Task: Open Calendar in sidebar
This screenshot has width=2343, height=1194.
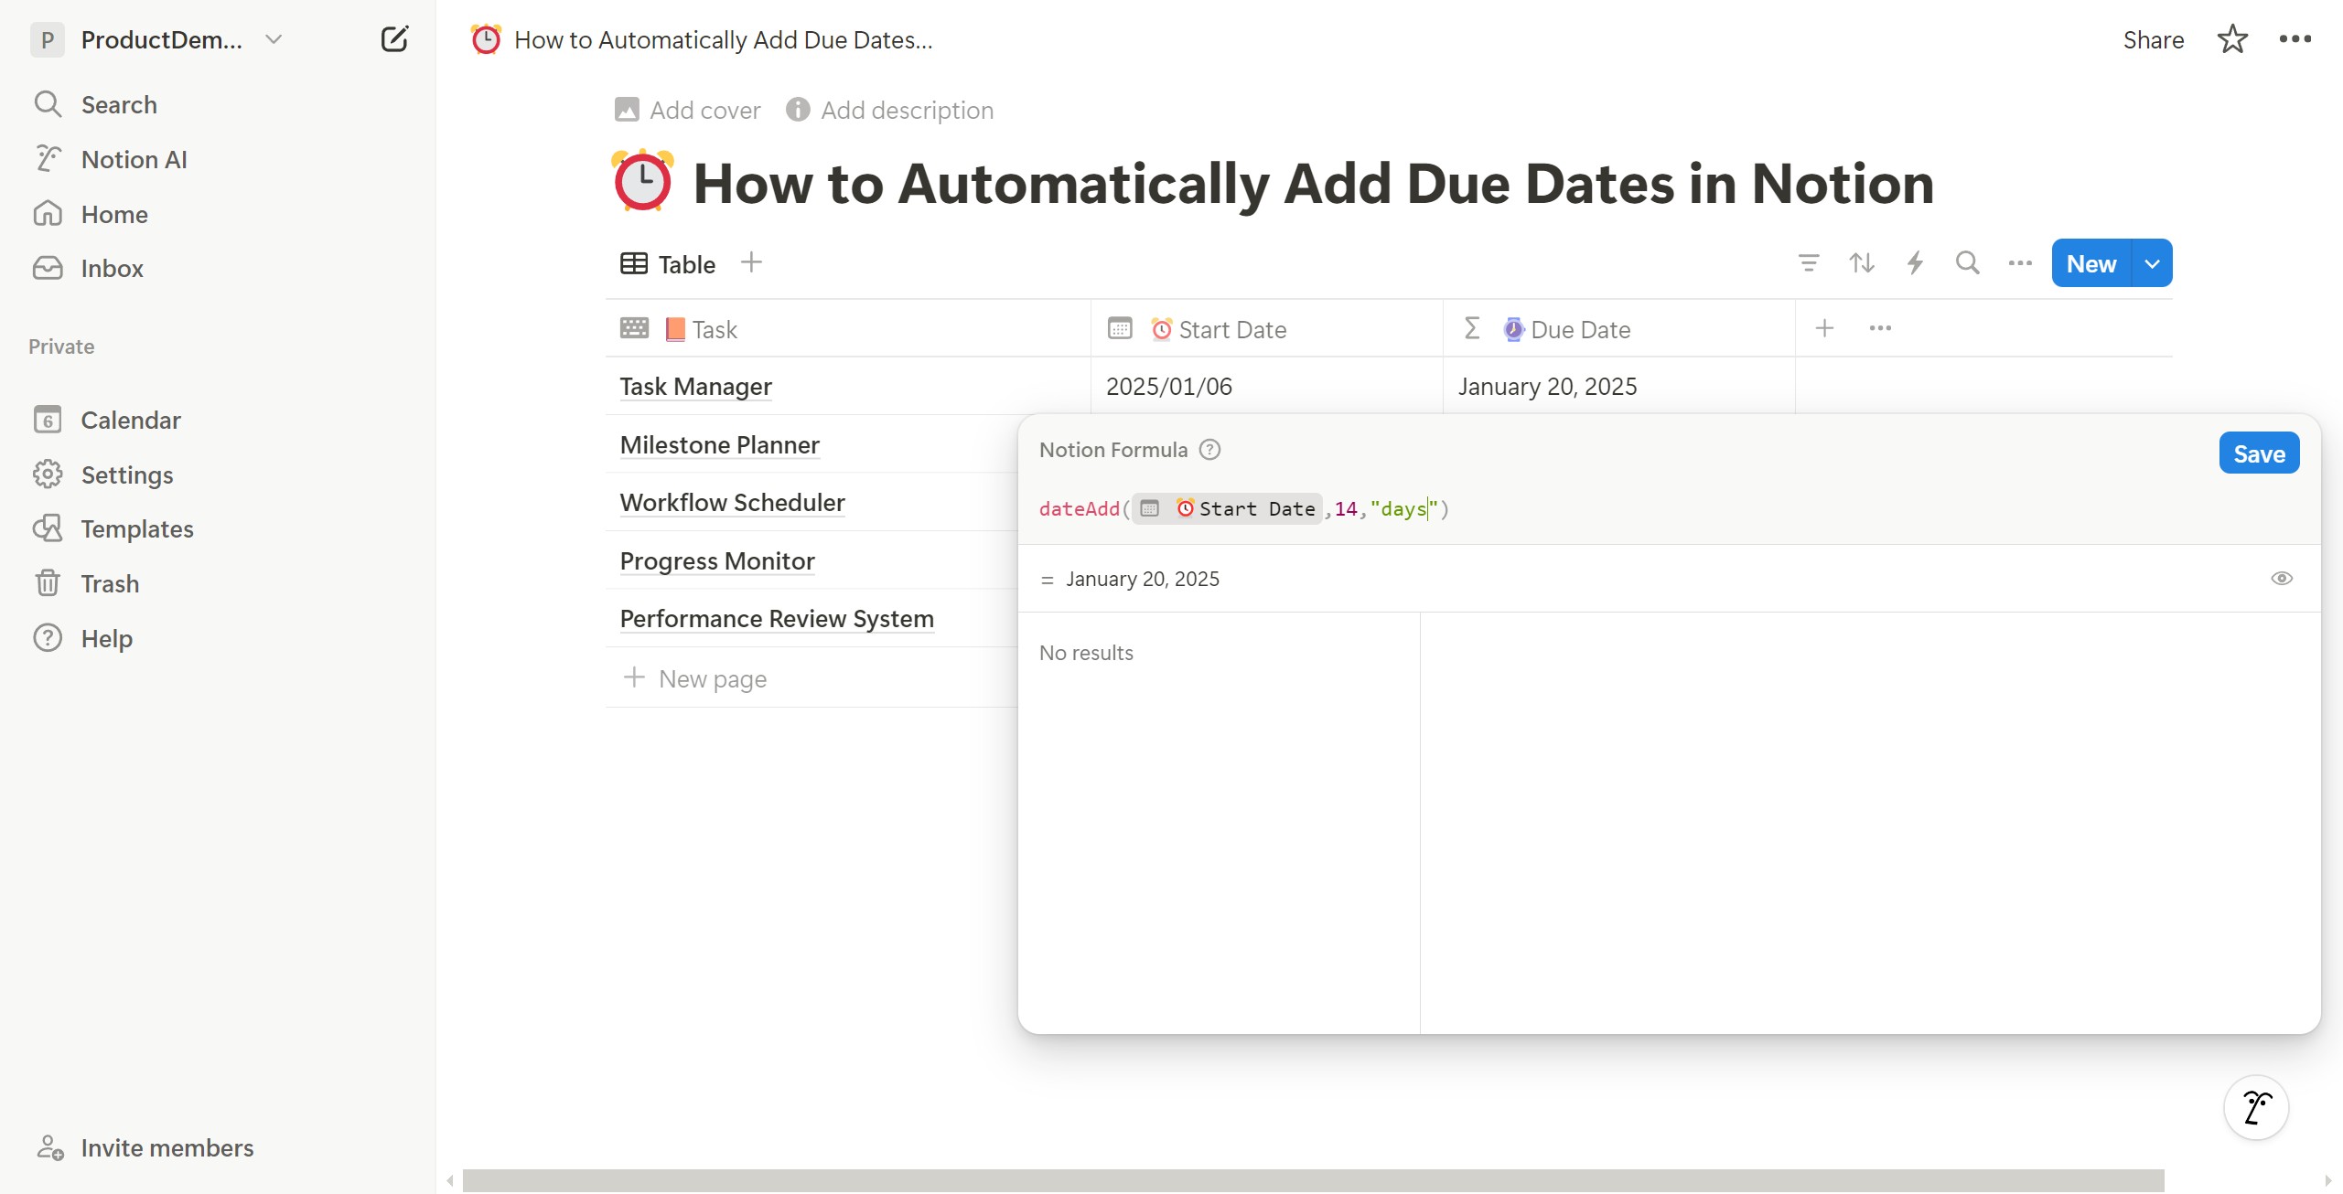Action: (131, 421)
